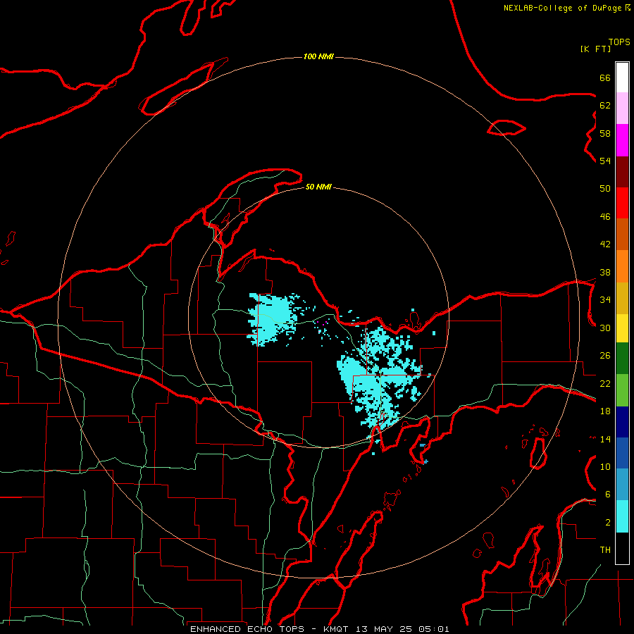The width and height of the screenshot is (634, 634).
Task: Click the 14 legend value
Action: click(605, 439)
